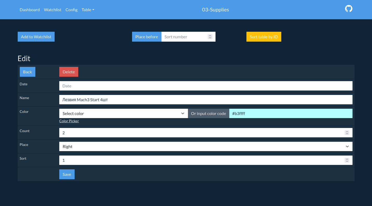Delete this supply item
This screenshot has height=206, width=372.
point(69,72)
